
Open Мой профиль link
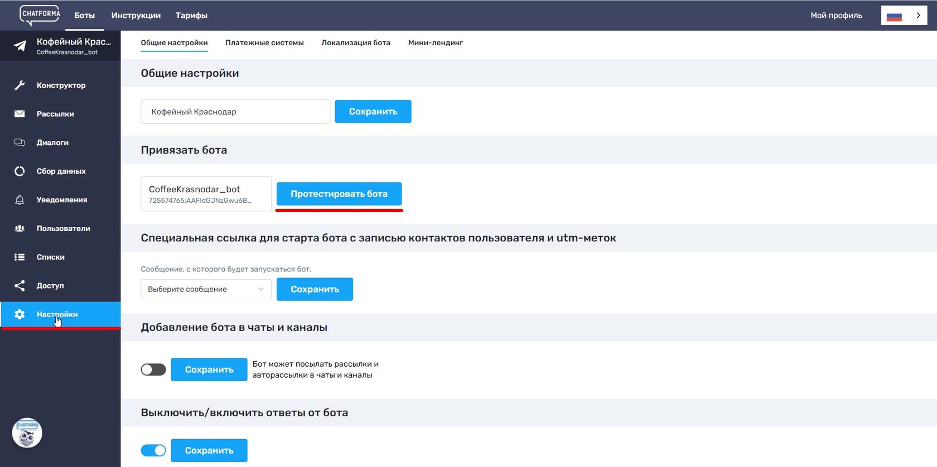click(836, 16)
